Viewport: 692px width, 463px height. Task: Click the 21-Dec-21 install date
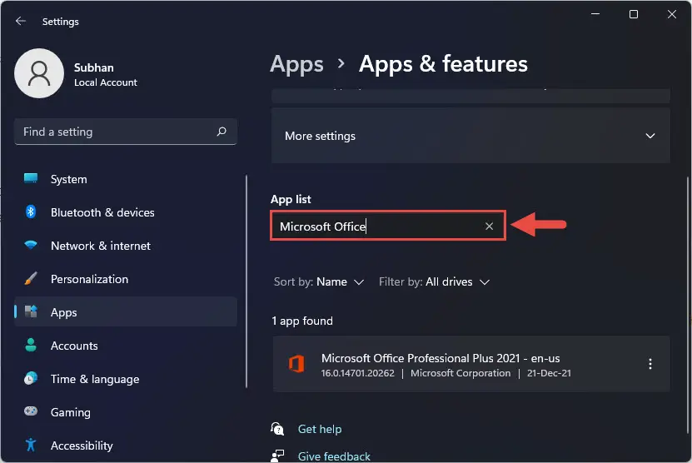pos(549,373)
